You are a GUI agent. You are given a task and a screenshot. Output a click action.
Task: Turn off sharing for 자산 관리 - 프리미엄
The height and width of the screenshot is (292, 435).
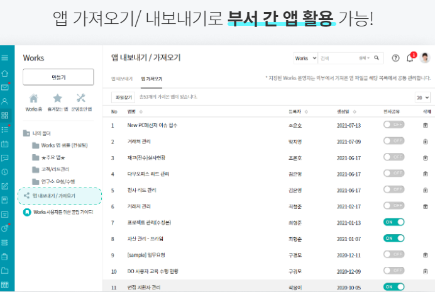[394, 238]
